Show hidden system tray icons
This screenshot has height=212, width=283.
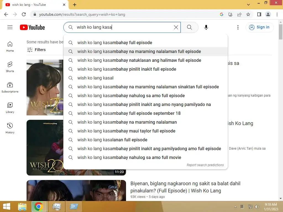coord(235,207)
